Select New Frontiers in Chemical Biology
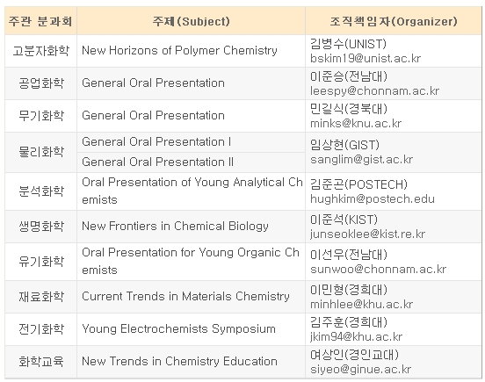Viewport: 485px width, 382px height. tap(175, 227)
